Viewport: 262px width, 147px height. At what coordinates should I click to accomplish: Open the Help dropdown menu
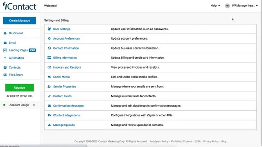tap(215, 6)
